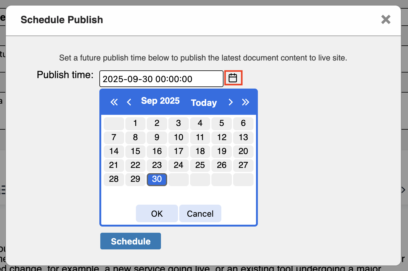Image resolution: width=408 pixels, height=271 pixels.
Task: Click the blue Schedule button
Action: pos(130,241)
